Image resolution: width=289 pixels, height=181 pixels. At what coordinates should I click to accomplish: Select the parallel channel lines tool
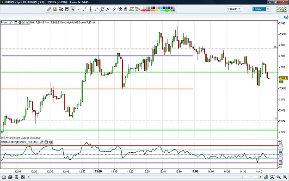point(114,9)
